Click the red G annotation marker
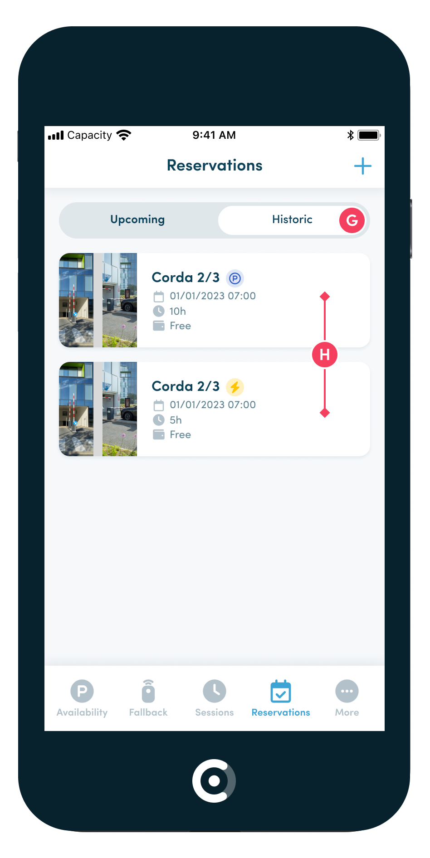This screenshot has height=858, width=430. point(352,220)
